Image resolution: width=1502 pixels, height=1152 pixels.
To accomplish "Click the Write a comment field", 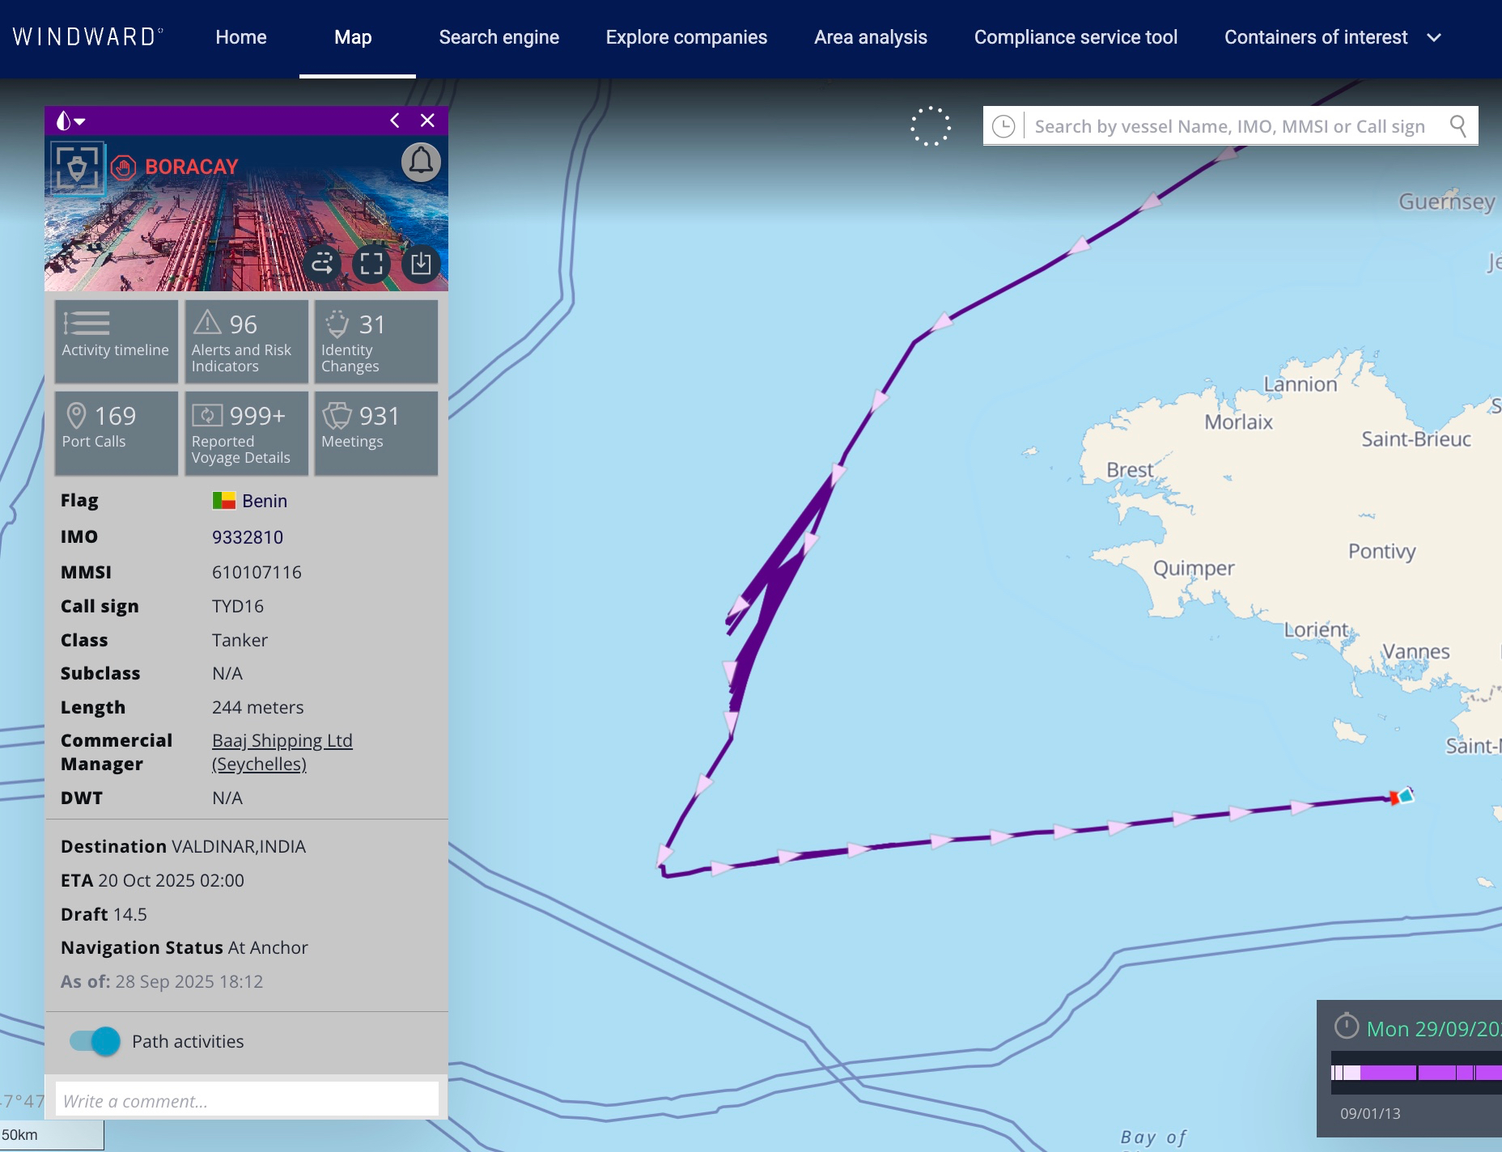I will [247, 1100].
